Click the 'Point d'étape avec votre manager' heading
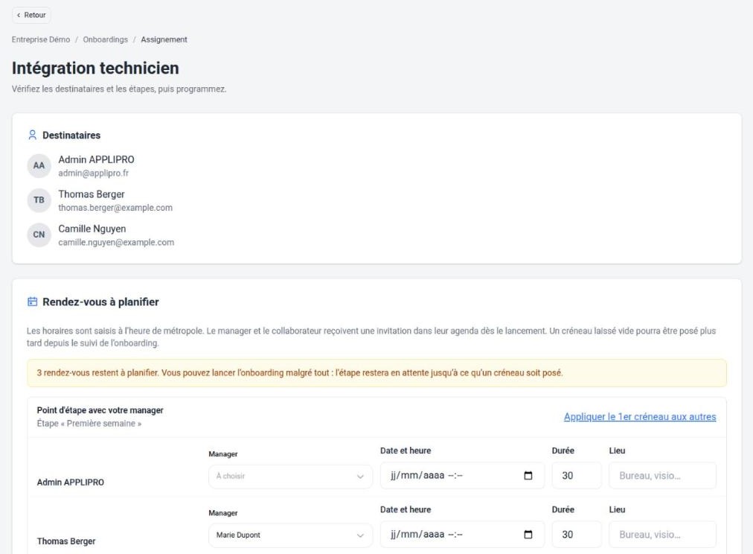The image size is (753, 554). 100,410
